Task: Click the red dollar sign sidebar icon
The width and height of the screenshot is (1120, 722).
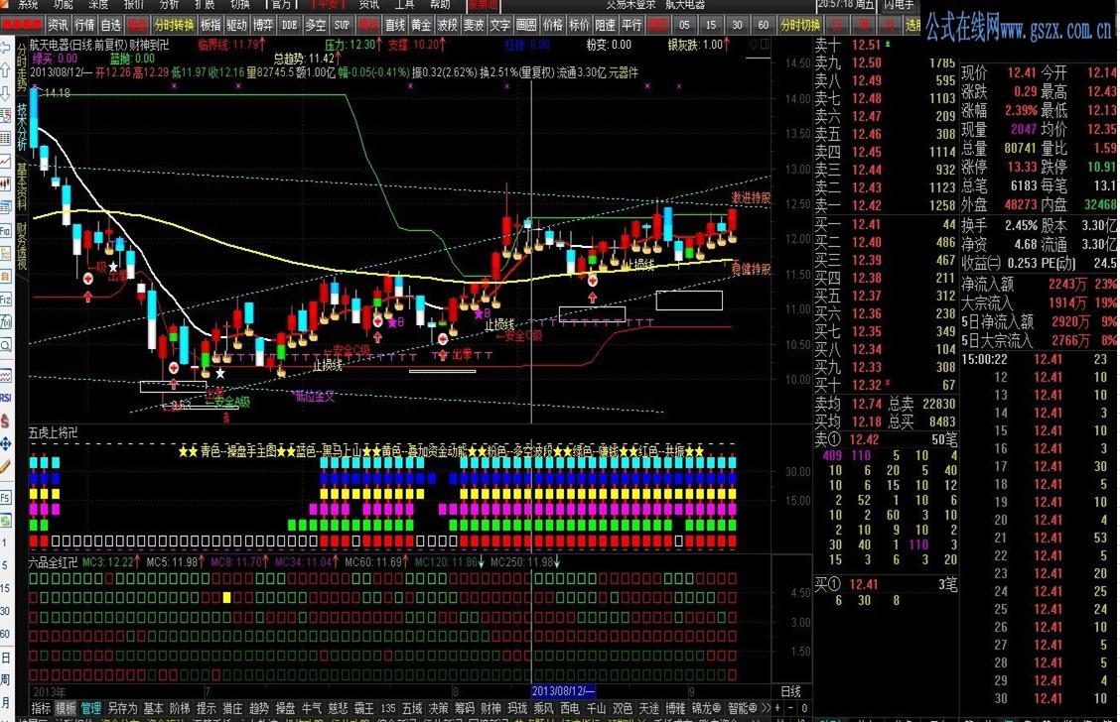Action: tap(5, 421)
